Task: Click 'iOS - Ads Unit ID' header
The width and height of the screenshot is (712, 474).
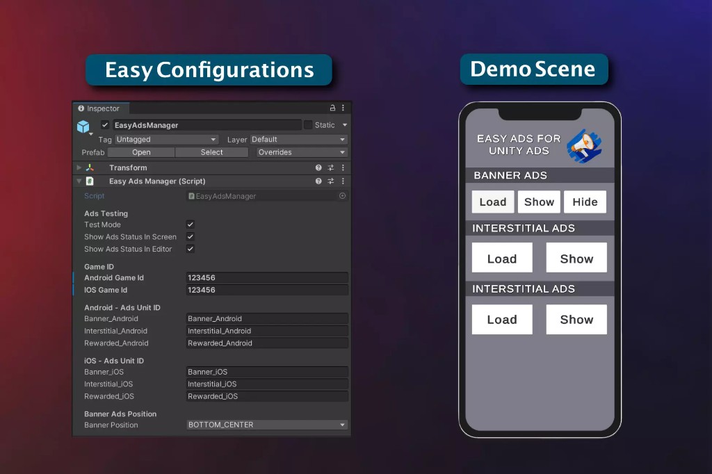Action: coord(114,361)
